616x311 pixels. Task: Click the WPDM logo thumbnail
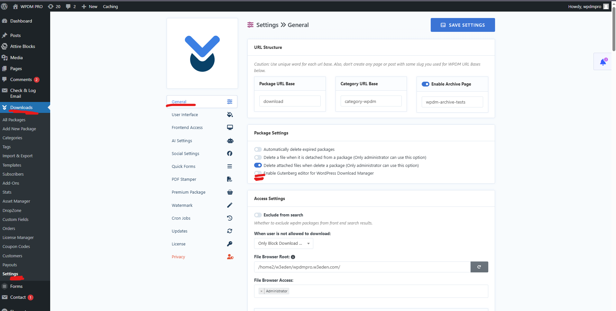click(x=202, y=53)
